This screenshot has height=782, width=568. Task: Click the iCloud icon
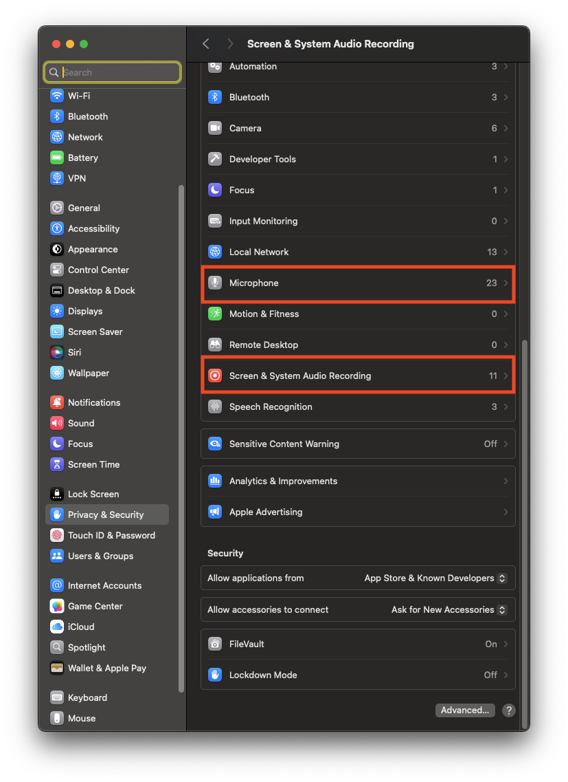[57, 627]
